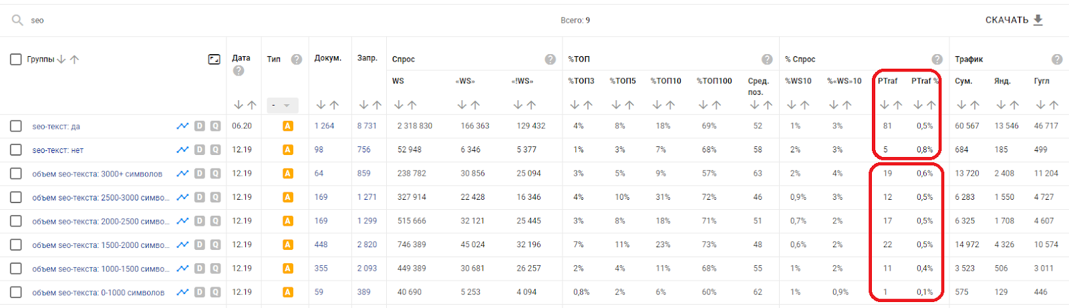Click the D icon in seo-текст: нет row

point(199,150)
